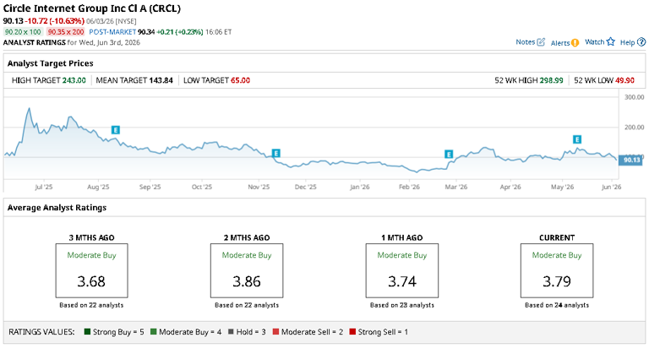Select the earnings E marker near Nov '25
Viewport: 649px width, 354px height.
pyautogui.click(x=276, y=153)
